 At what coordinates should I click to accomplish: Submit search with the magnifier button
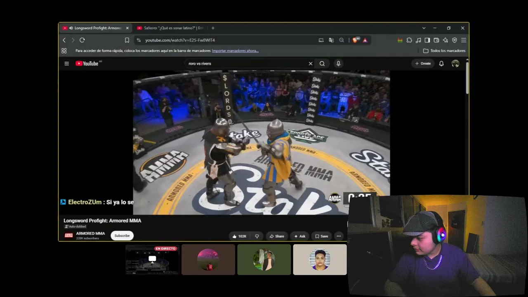(x=322, y=64)
